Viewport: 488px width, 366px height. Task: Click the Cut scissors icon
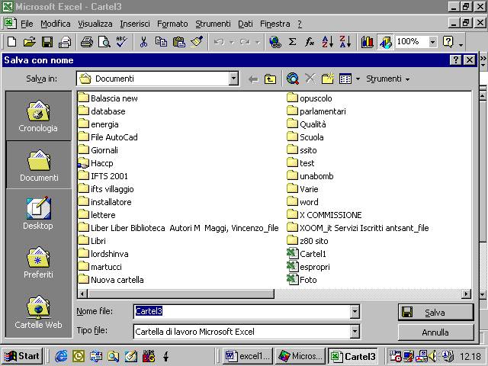pyautogui.click(x=143, y=42)
